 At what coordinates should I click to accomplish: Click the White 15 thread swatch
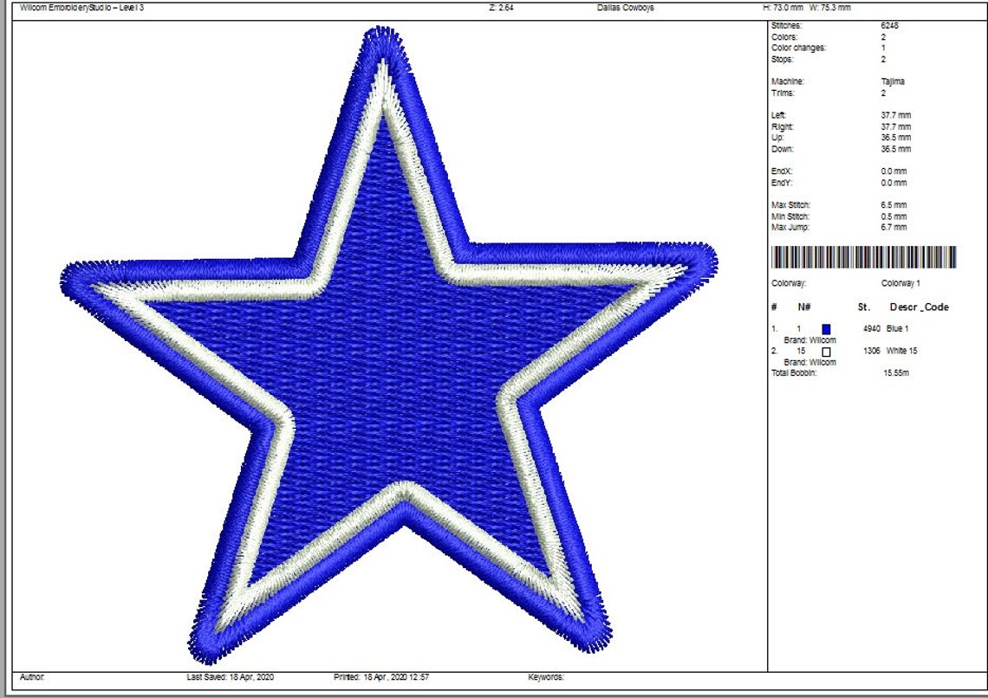pyautogui.click(x=827, y=351)
